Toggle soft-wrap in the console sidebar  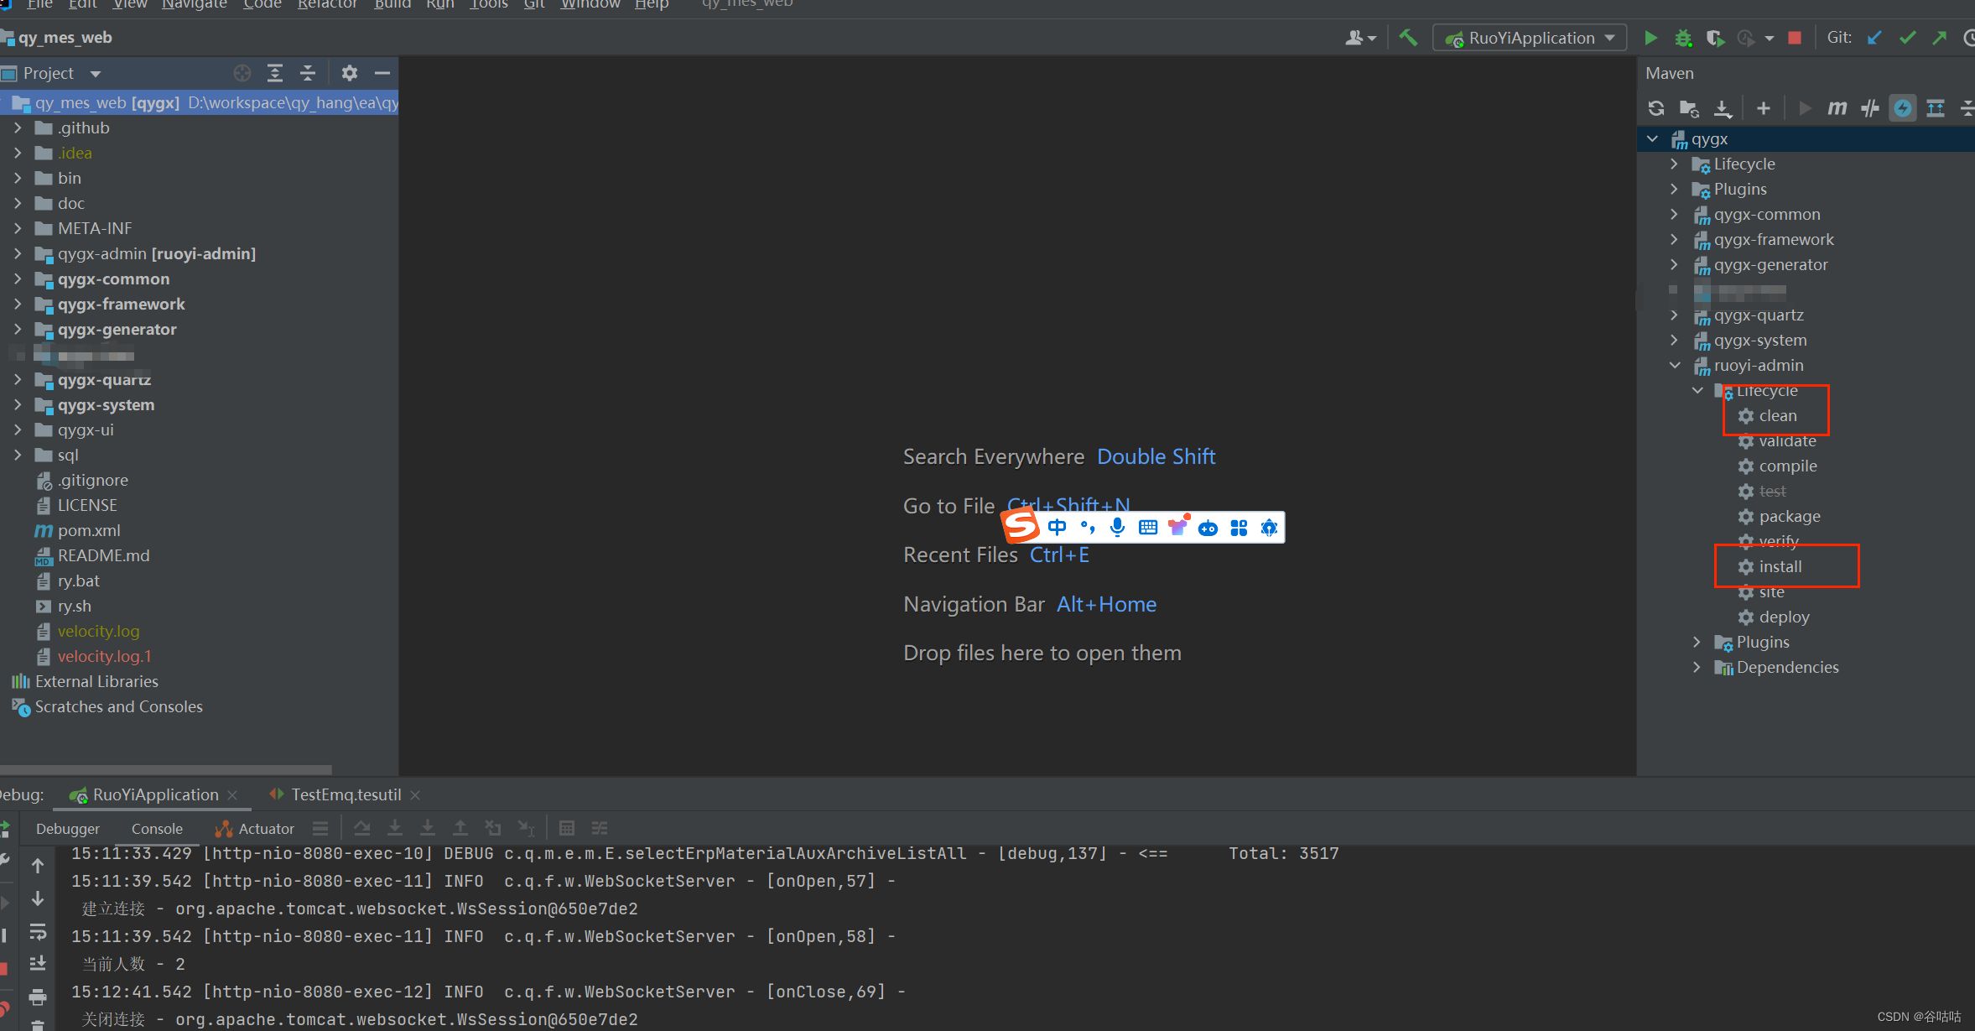point(38,932)
